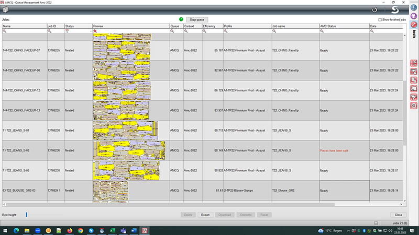Click the Row height slider handle
This screenshot has width=419, height=235.
(26, 215)
